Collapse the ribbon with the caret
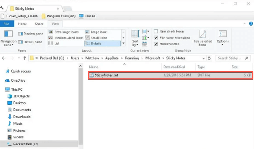Viewport: 254px width, 149px height. [x=245, y=24]
